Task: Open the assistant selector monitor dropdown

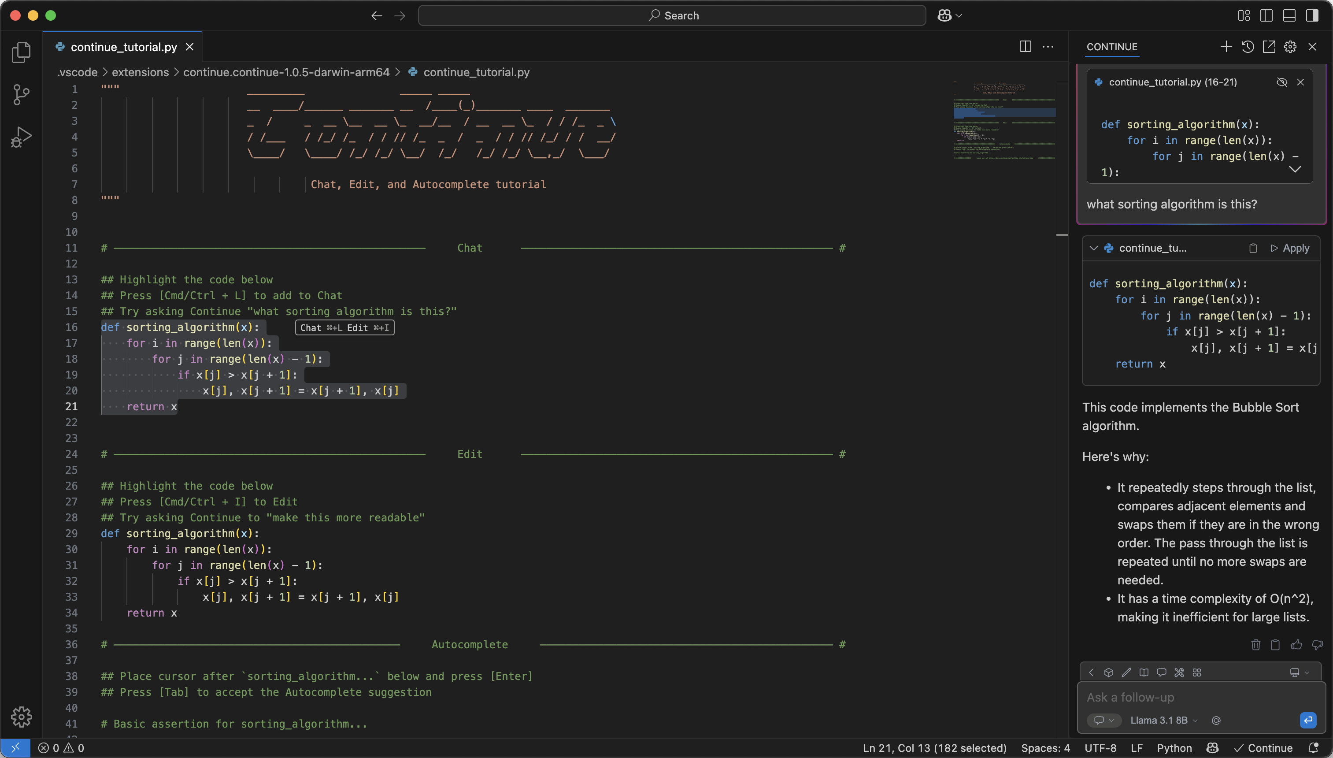Action: pyautogui.click(x=1299, y=673)
